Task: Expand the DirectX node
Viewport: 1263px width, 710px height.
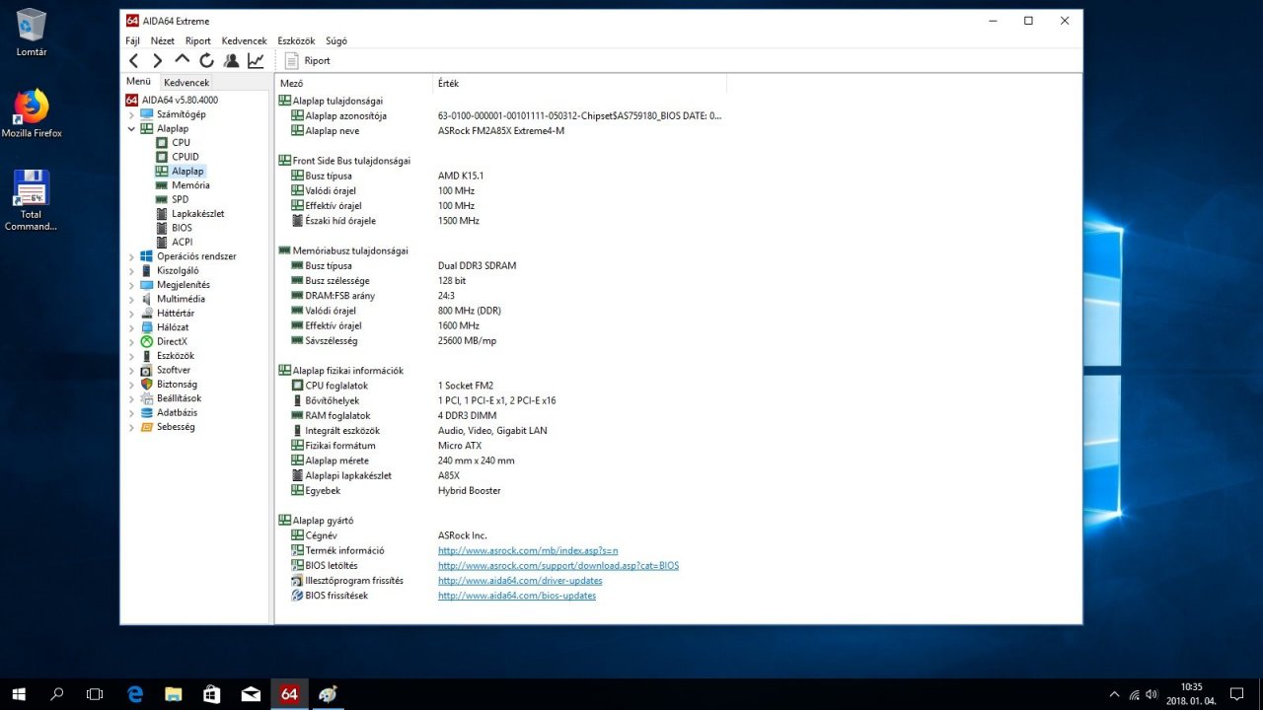Action: 131,341
